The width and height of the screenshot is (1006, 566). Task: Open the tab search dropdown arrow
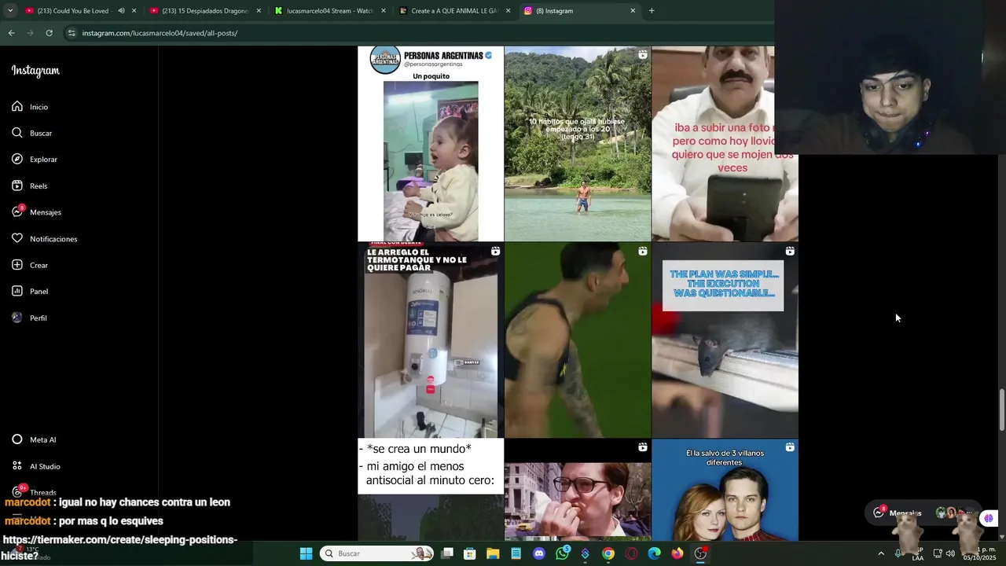click(x=10, y=11)
